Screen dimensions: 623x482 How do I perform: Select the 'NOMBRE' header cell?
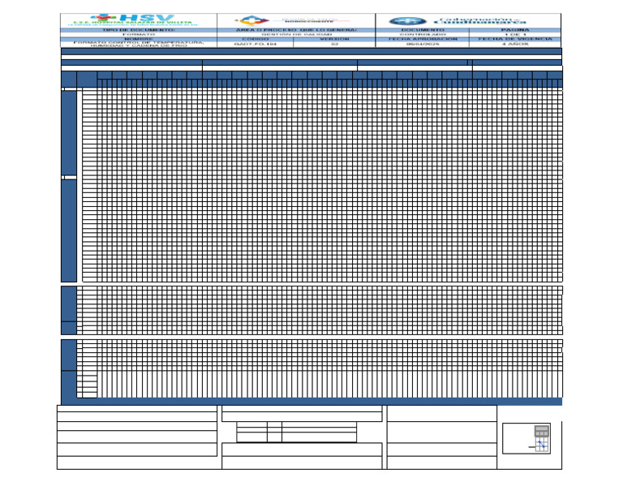(139, 39)
